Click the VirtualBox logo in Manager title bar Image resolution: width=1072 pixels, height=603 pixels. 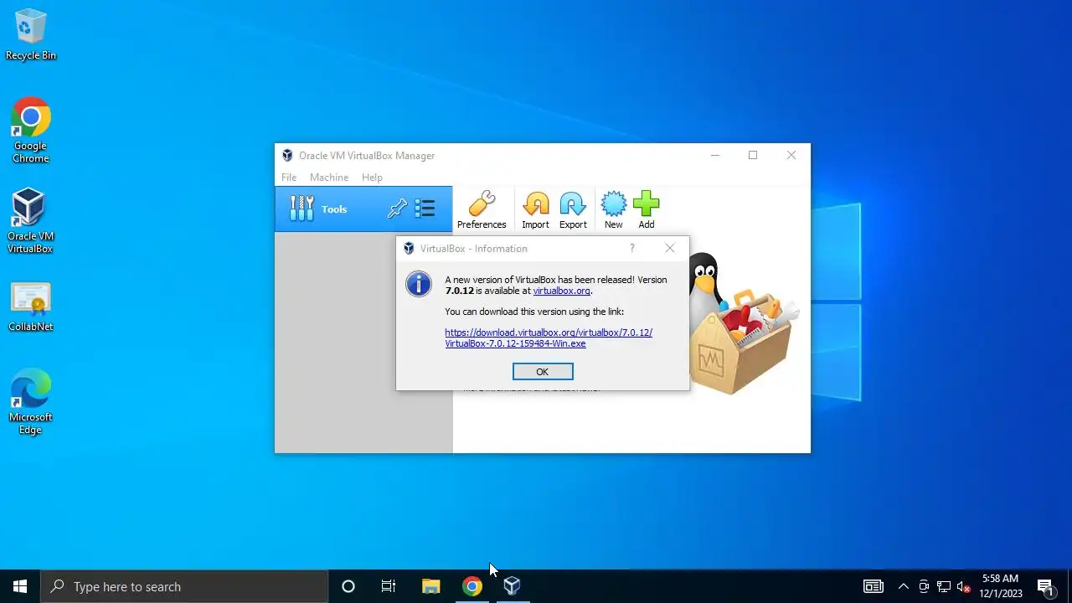(287, 156)
